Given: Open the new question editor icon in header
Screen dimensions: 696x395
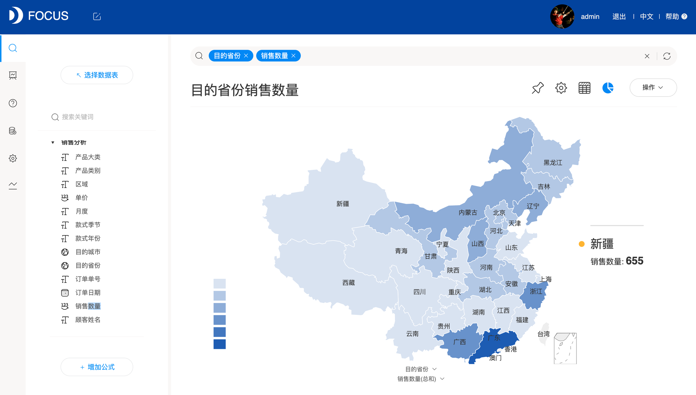Looking at the screenshot, I should (x=97, y=16).
